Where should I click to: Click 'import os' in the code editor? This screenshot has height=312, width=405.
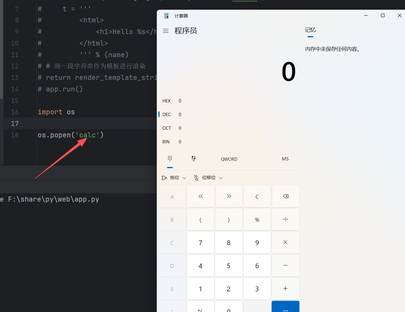(56, 112)
